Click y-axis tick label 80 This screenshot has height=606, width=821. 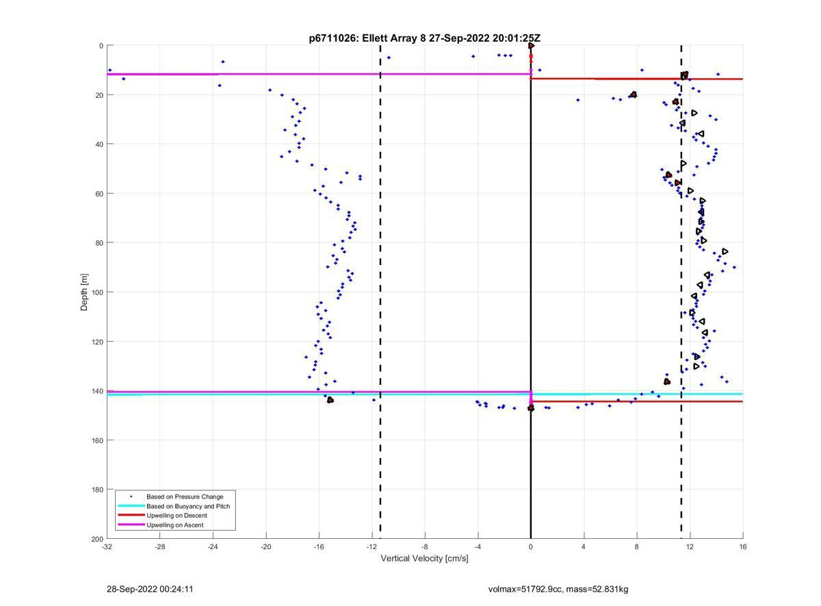99,243
